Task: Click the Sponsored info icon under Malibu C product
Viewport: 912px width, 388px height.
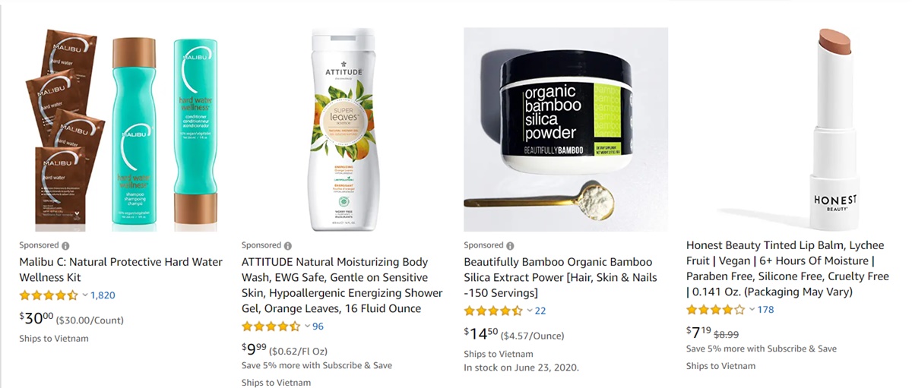Action: point(65,246)
